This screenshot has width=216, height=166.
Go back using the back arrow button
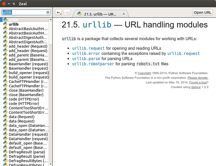point(59,12)
